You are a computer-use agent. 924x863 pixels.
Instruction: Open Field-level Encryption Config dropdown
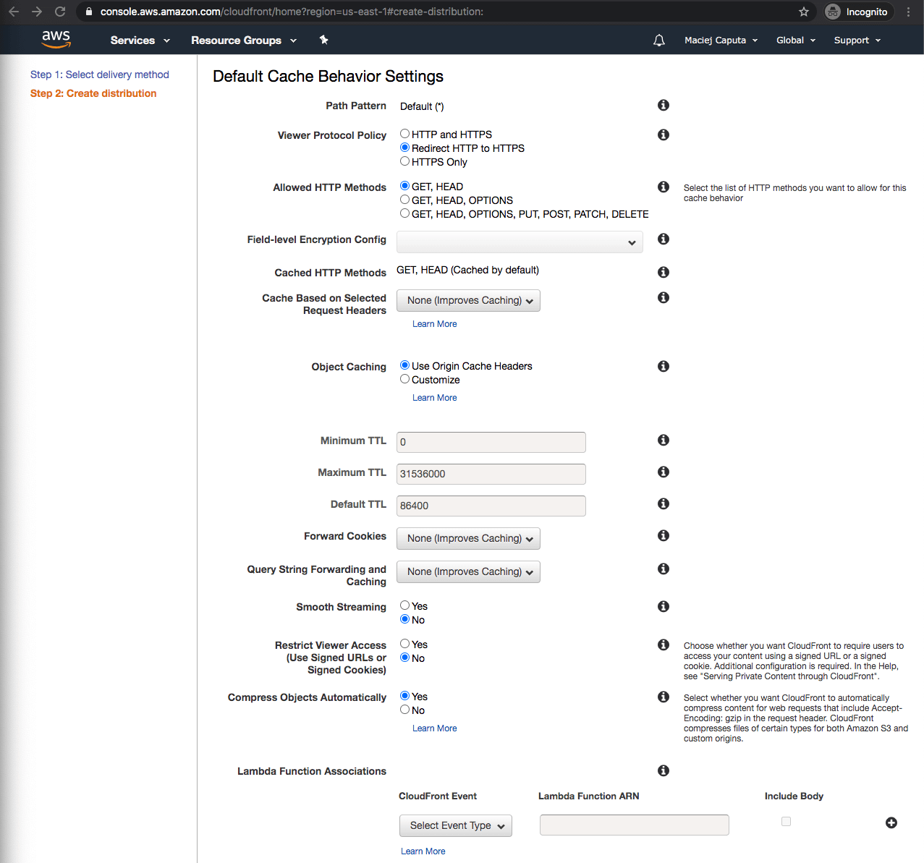pos(519,242)
